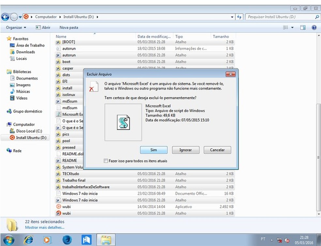Select the wubi Aplicativo file

tap(145, 206)
